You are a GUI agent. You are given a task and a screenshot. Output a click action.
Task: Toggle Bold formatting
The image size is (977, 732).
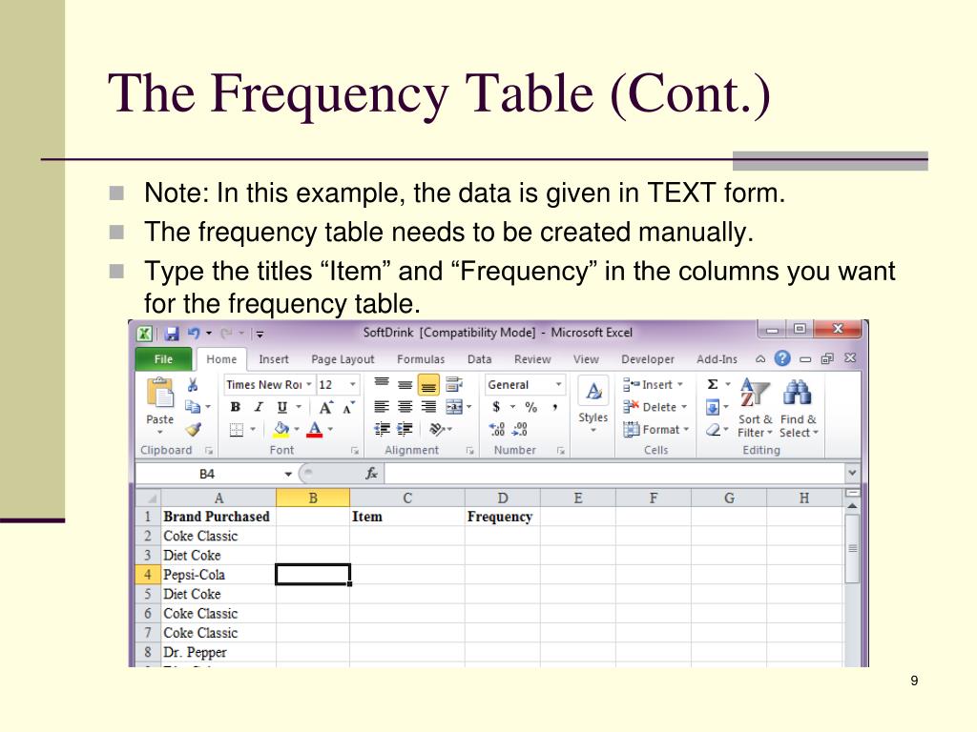(235, 407)
